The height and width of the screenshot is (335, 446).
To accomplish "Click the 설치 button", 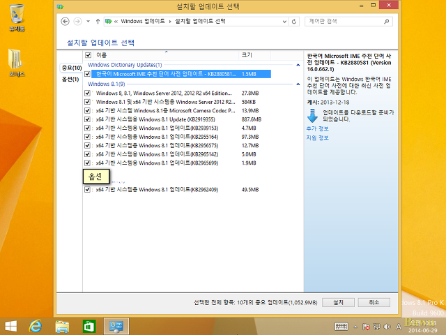I will [x=338, y=302].
